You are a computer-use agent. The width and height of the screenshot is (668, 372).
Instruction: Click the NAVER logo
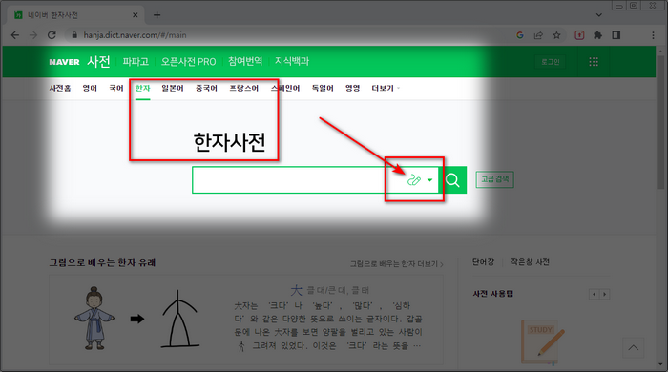pos(64,62)
